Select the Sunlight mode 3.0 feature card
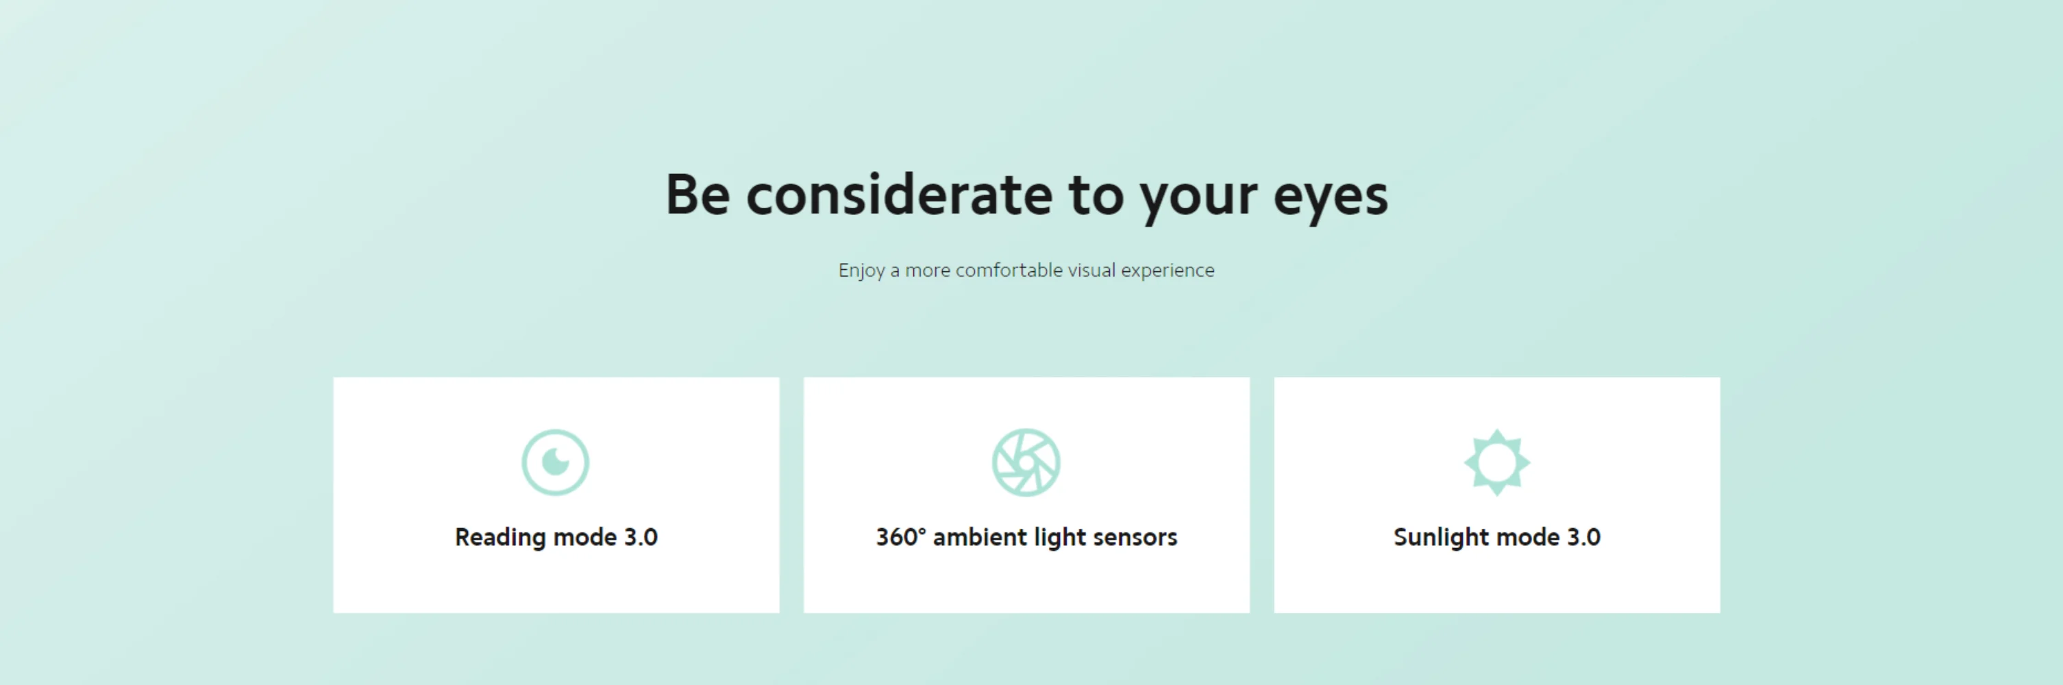The height and width of the screenshot is (685, 2063). pos(1497,495)
